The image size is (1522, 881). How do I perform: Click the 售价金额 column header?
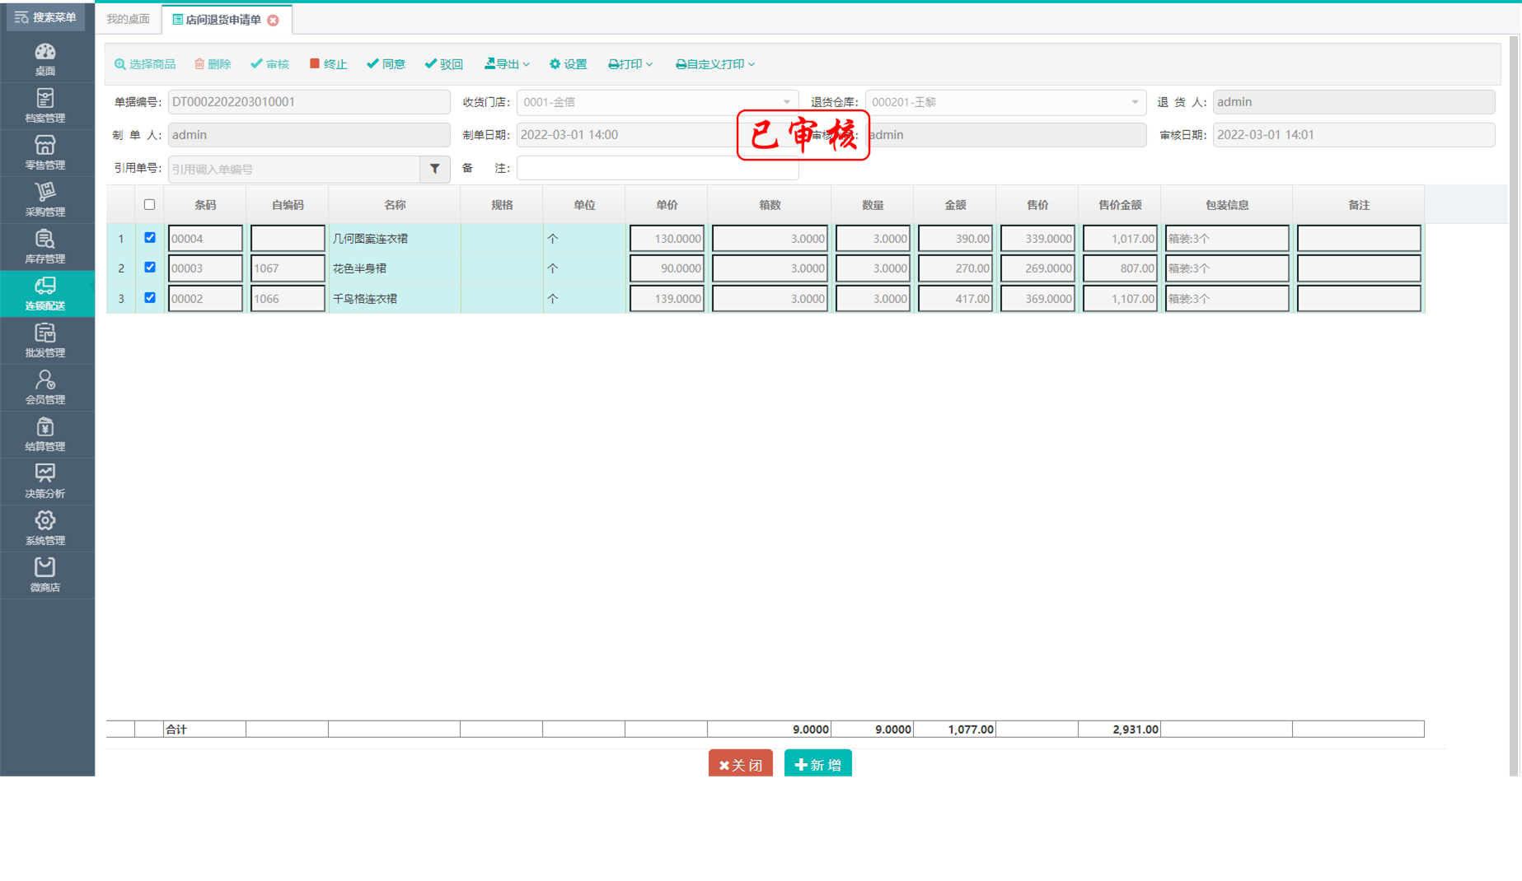[1120, 205]
